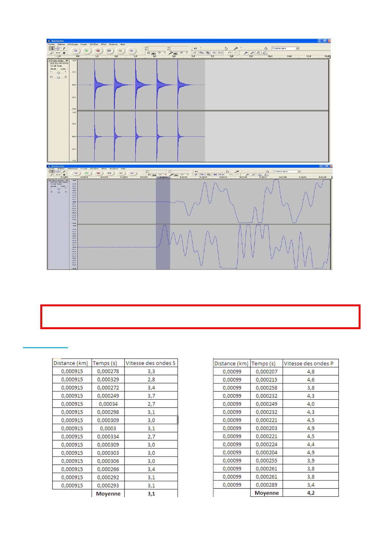Adjust the track gain slider in upper window

pyautogui.click(x=58, y=73)
